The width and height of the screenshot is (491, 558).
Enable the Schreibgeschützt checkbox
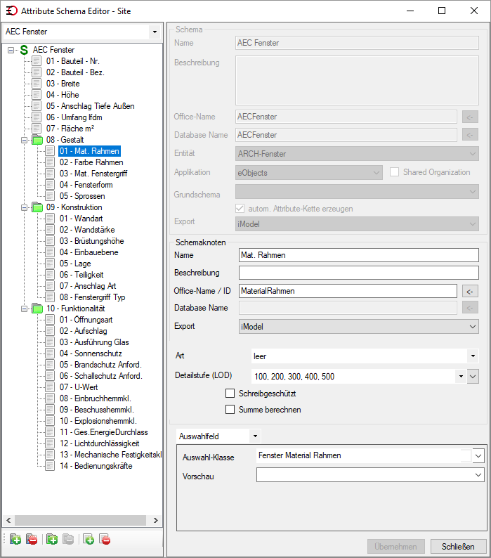point(230,394)
